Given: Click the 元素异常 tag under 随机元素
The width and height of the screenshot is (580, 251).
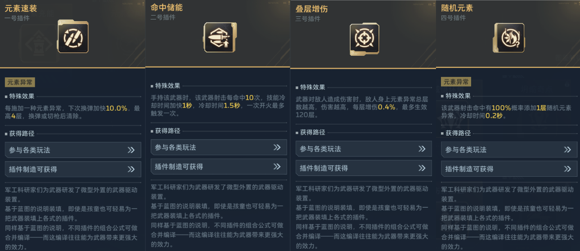Looking at the screenshot, I should (x=457, y=82).
